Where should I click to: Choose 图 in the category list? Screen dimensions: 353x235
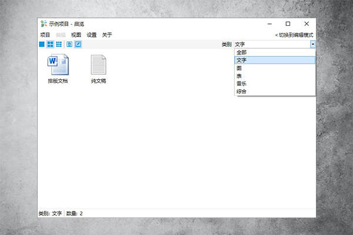click(x=275, y=68)
